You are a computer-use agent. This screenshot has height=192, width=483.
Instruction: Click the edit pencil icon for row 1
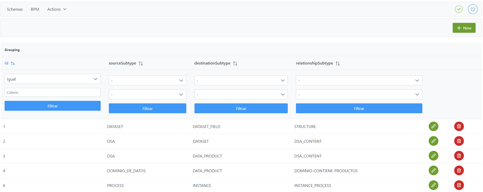pyautogui.click(x=433, y=126)
